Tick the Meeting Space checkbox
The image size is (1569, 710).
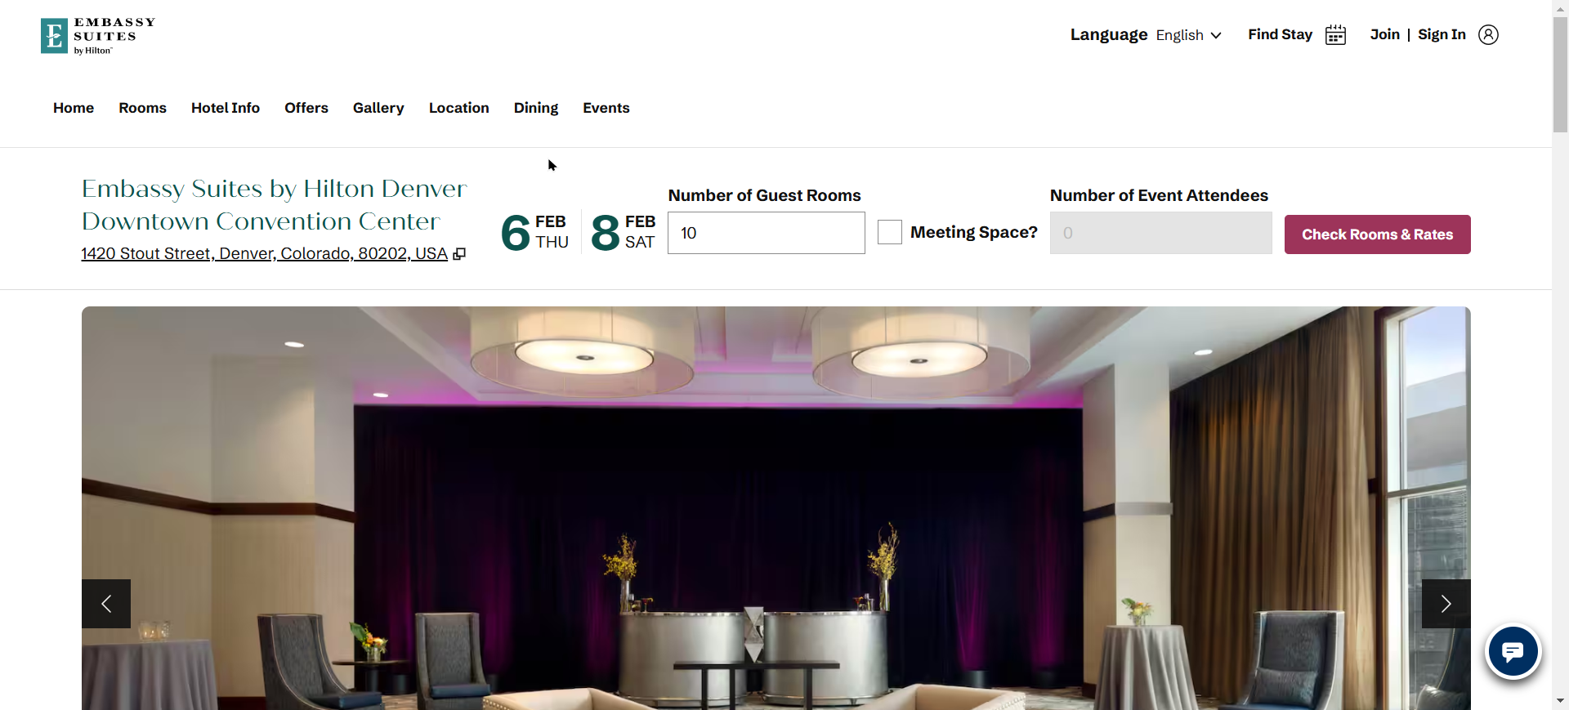point(890,232)
